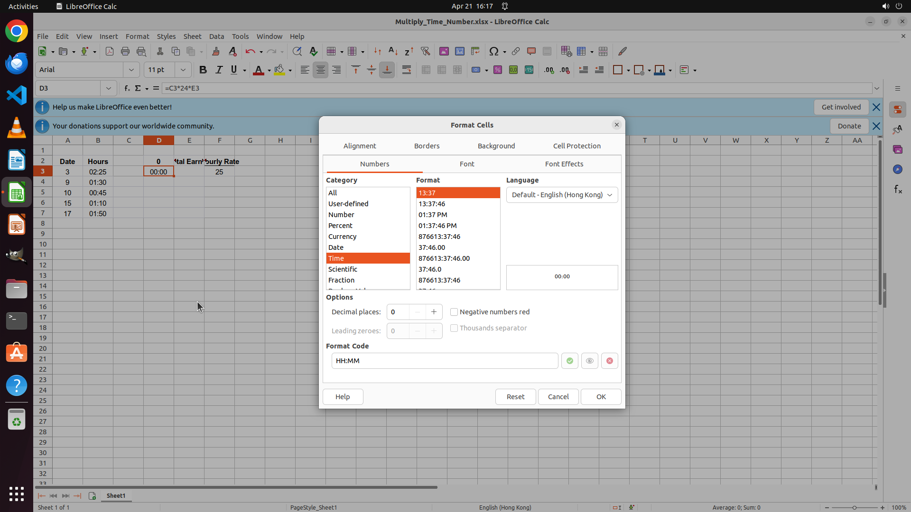Click the Format as Percent icon
Image resolution: width=911 pixels, height=512 pixels.
point(497,70)
